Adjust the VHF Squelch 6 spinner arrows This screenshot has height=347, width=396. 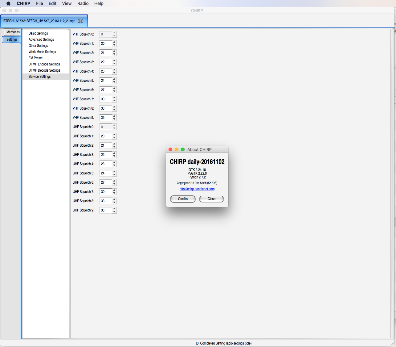point(114,90)
